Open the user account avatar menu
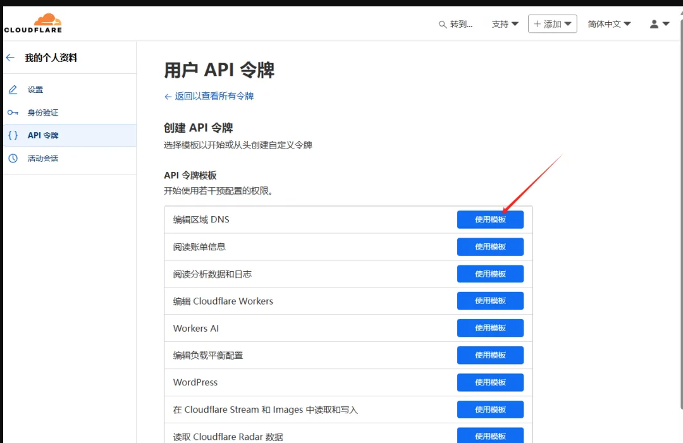Screen dimensions: 683x443 (x=654, y=24)
